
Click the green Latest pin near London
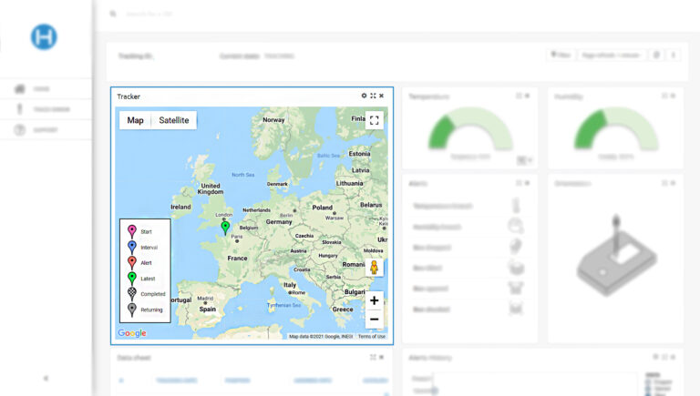tap(225, 228)
